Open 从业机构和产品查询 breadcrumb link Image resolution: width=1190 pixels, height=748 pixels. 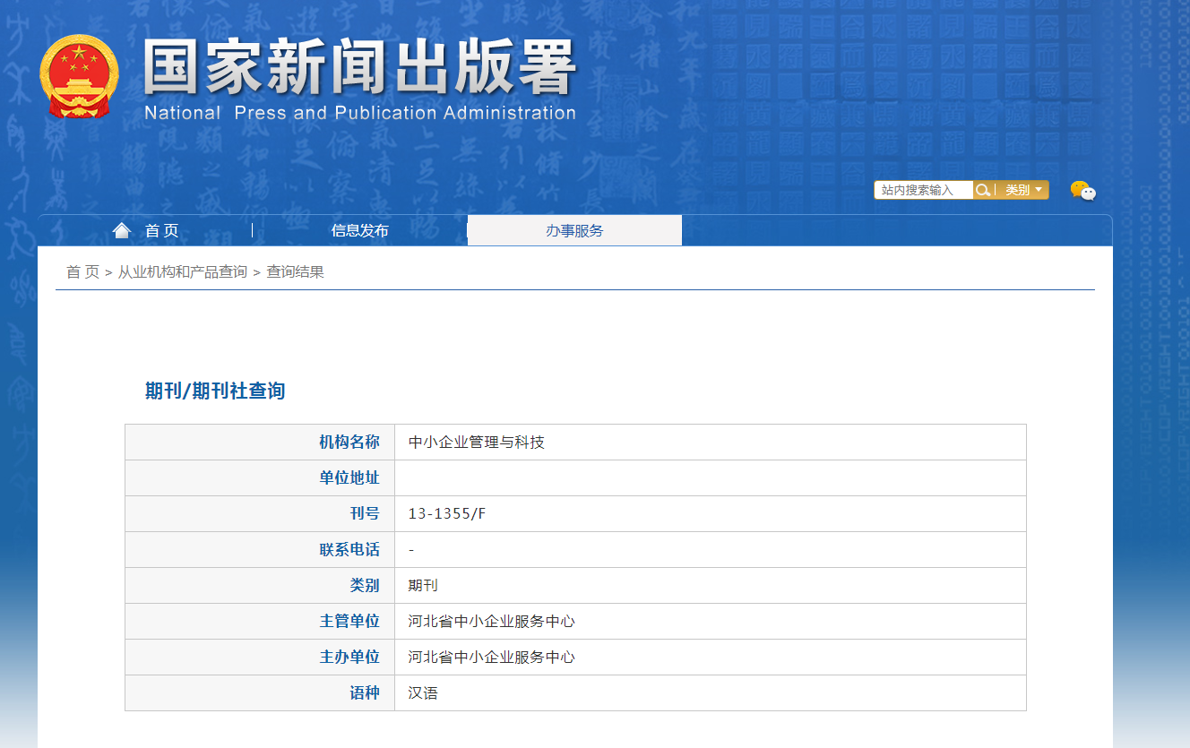pyautogui.click(x=182, y=271)
